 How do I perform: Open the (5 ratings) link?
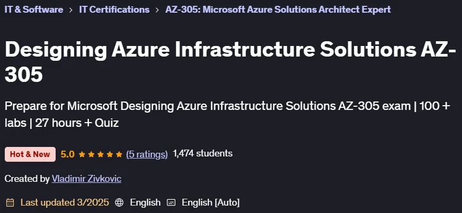click(147, 154)
